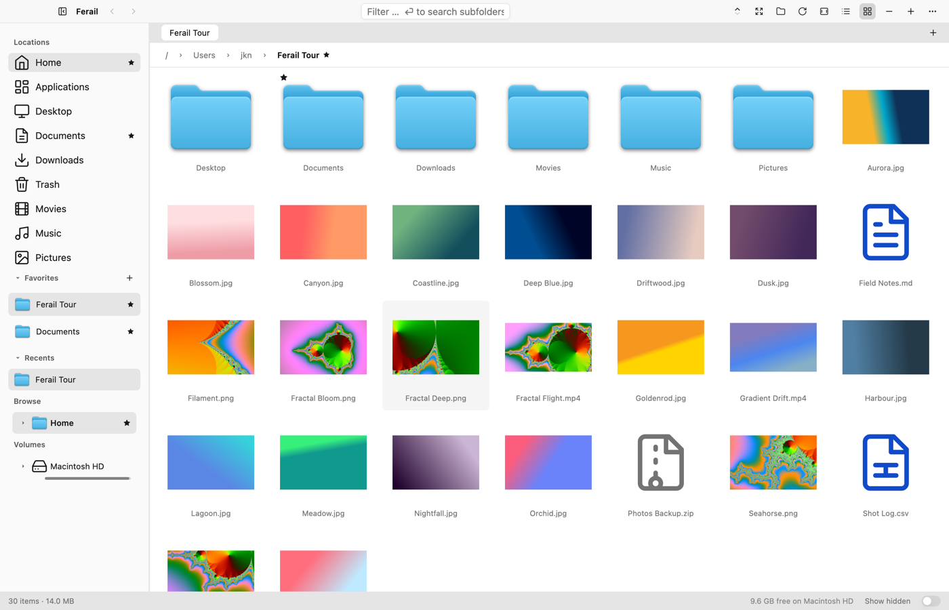Toggle the preview pane icon
The width and height of the screenshot is (949, 610).
pos(824,12)
